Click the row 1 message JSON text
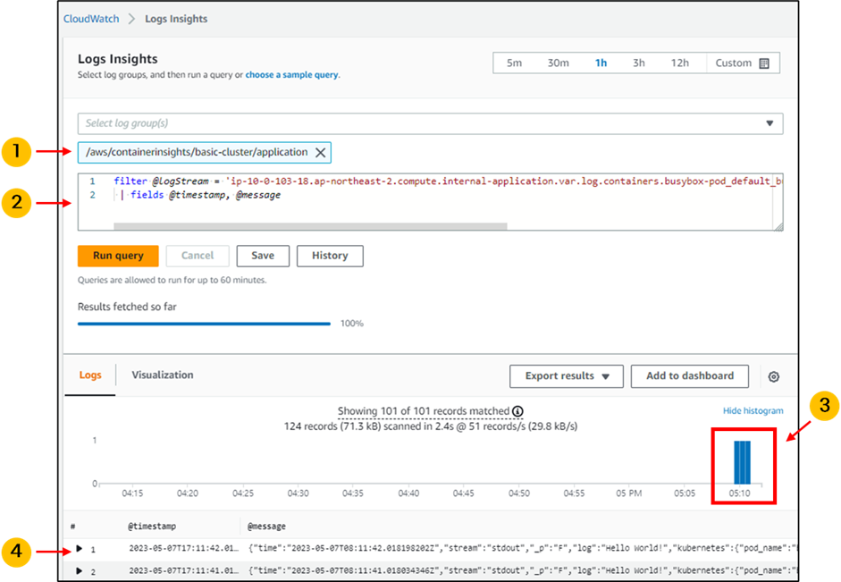 click(523, 548)
